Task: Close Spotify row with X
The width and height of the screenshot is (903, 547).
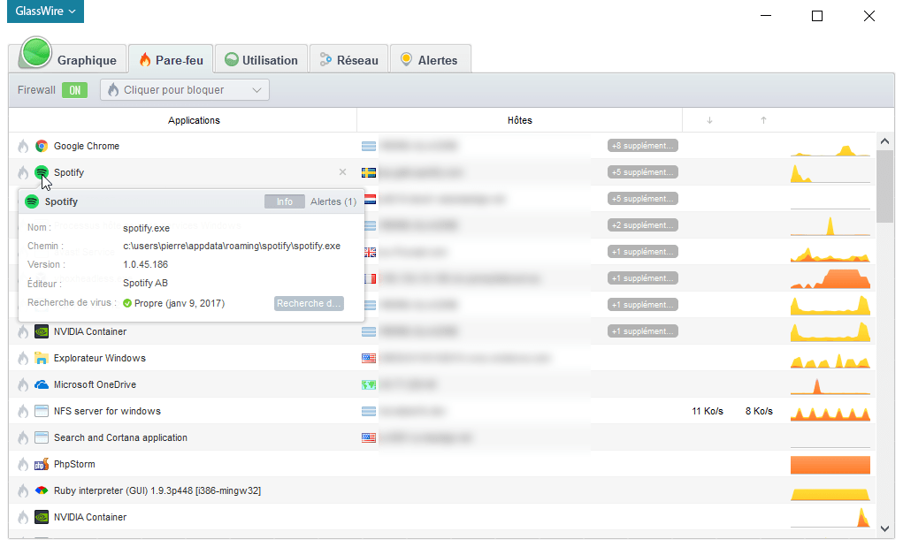Action: (342, 172)
